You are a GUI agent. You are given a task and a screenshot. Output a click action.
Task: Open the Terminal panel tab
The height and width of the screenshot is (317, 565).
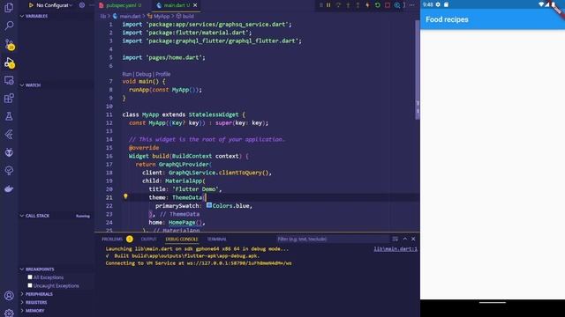216,239
